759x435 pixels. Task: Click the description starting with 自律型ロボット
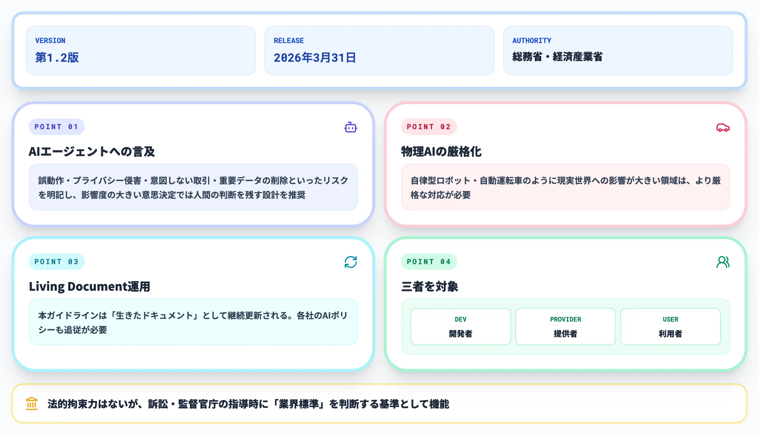click(x=565, y=187)
